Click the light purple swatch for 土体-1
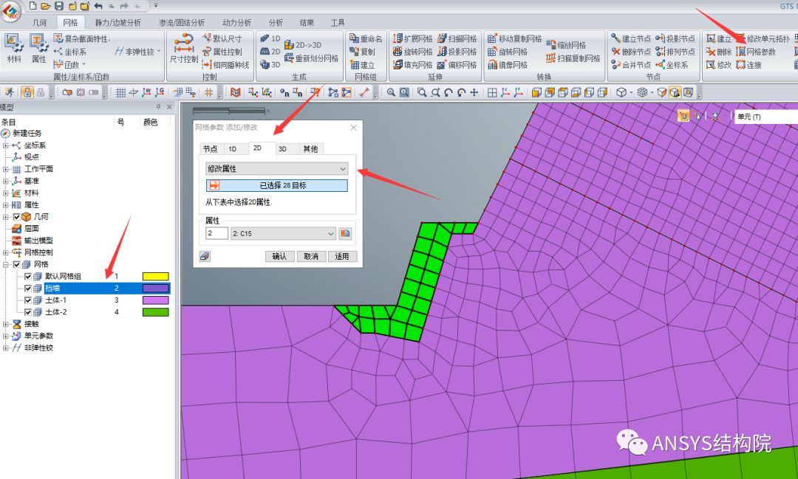 pos(156,300)
